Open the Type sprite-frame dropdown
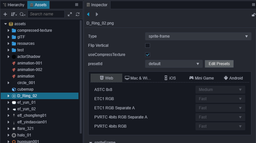This screenshot has width=256, height=143. 198,36
